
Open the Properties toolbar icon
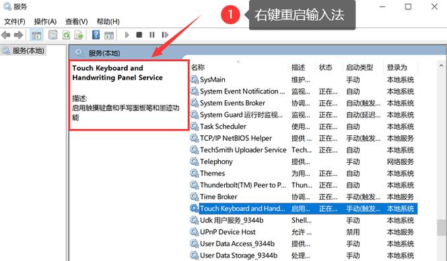coord(53,35)
